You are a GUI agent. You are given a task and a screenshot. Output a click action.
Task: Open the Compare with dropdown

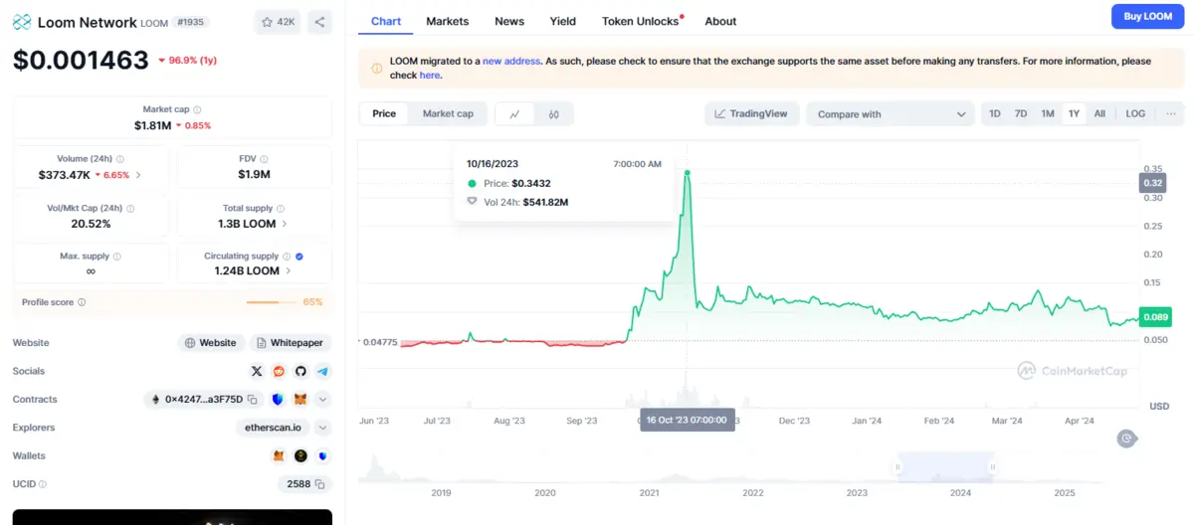point(891,114)
